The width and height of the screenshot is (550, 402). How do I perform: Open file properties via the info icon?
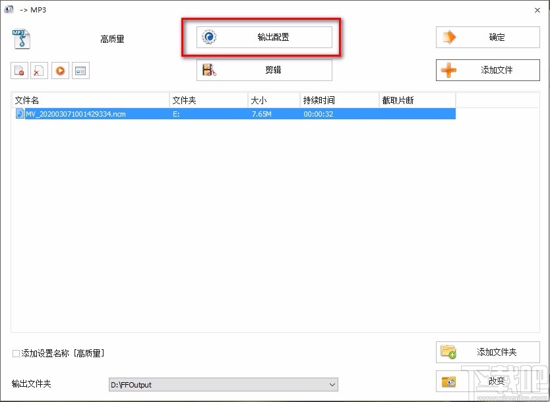coord(80,71)
